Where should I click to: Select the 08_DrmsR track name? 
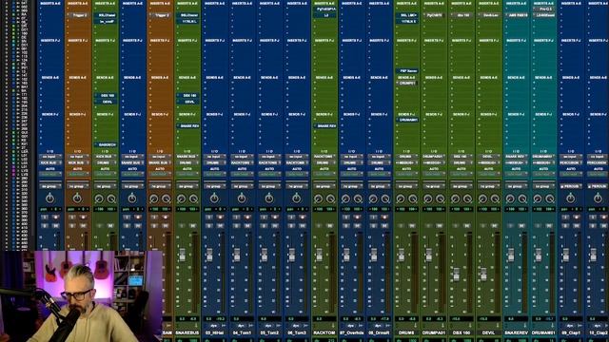[379, 332]
